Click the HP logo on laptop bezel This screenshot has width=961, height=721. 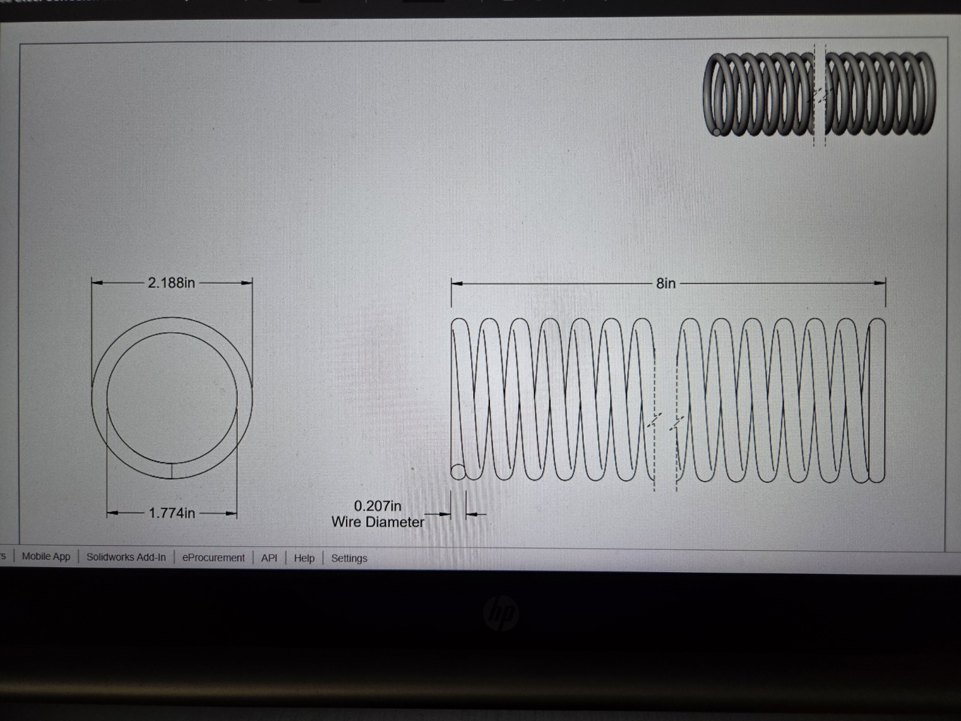pyautogui.click(x=501, y=613)
